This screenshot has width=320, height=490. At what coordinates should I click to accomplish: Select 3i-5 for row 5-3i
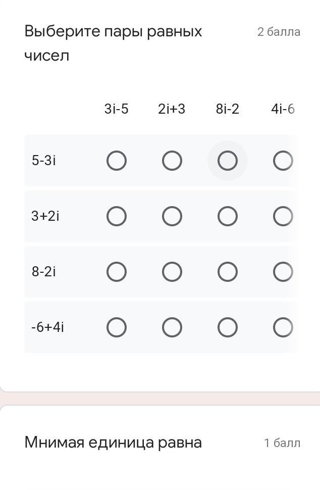point(117,161)
